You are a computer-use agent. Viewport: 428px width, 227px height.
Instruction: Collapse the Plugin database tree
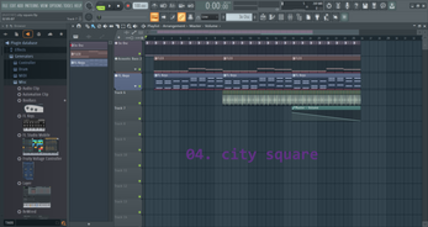pos(24,43)
